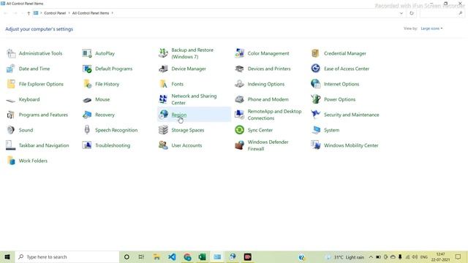The image size is (468, 263).
Task: Click the Back navigation arrow
Action: coord(6,13)
